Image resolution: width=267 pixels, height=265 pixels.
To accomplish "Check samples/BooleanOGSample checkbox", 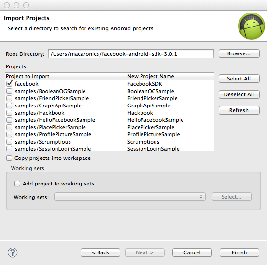I will pos(9,91).
